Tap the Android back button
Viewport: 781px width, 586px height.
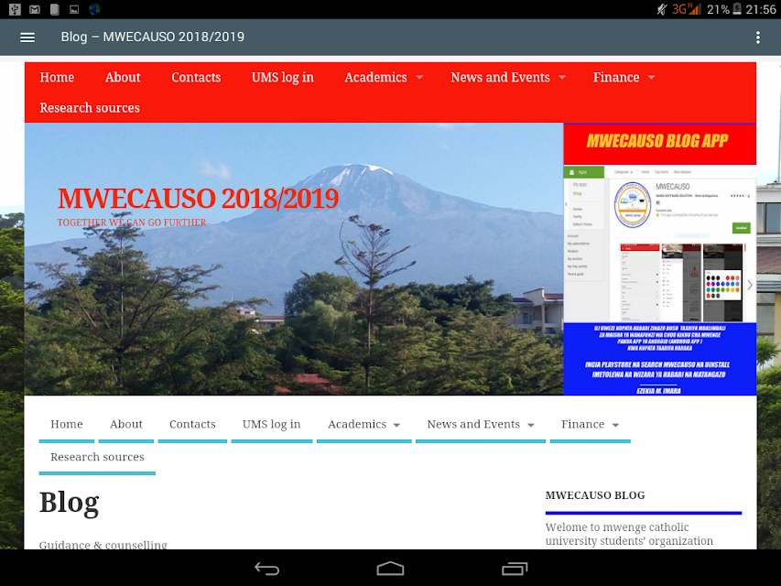pos(267,569)
